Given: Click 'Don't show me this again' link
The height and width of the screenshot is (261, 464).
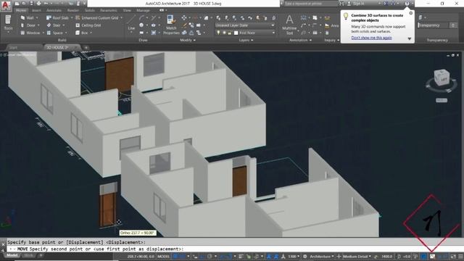Looking at the screenshot, I should [x=371, y=38].
